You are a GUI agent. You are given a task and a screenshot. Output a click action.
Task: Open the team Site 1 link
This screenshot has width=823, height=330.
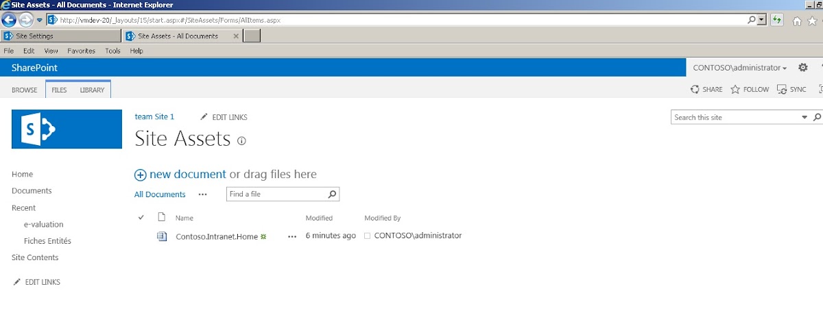click(x=154, y=117)
